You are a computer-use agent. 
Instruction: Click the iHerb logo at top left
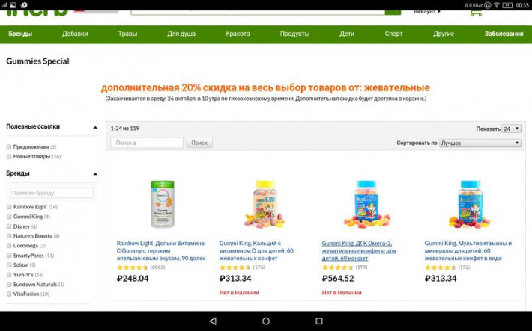pyautogui.click(x=37, y=13)
